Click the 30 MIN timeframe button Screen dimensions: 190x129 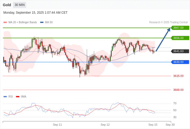(20, 5)
